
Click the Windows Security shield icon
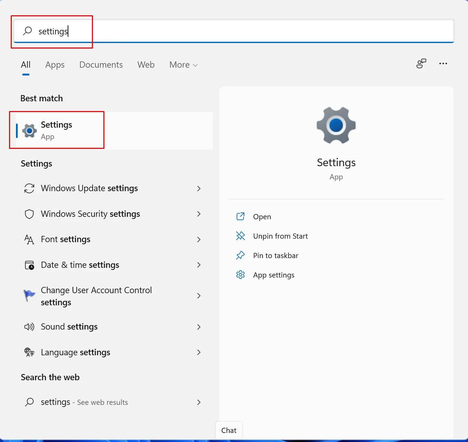click(x=29, y=214)
